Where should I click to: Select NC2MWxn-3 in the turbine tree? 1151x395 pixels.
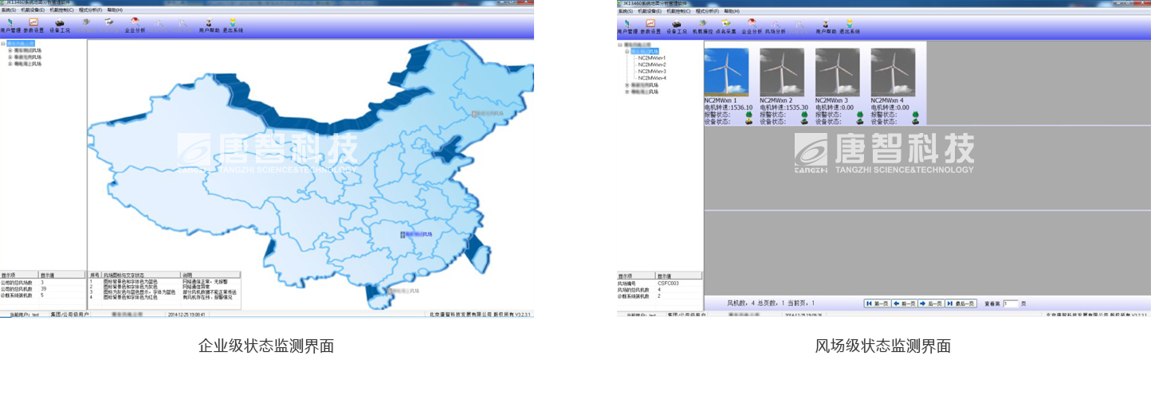[x=651, y=72]
